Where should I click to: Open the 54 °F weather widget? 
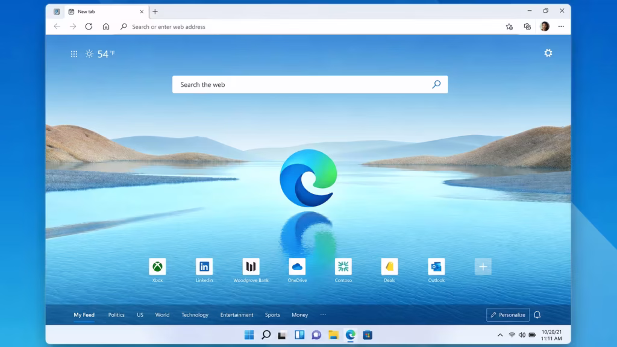(100, 54)
